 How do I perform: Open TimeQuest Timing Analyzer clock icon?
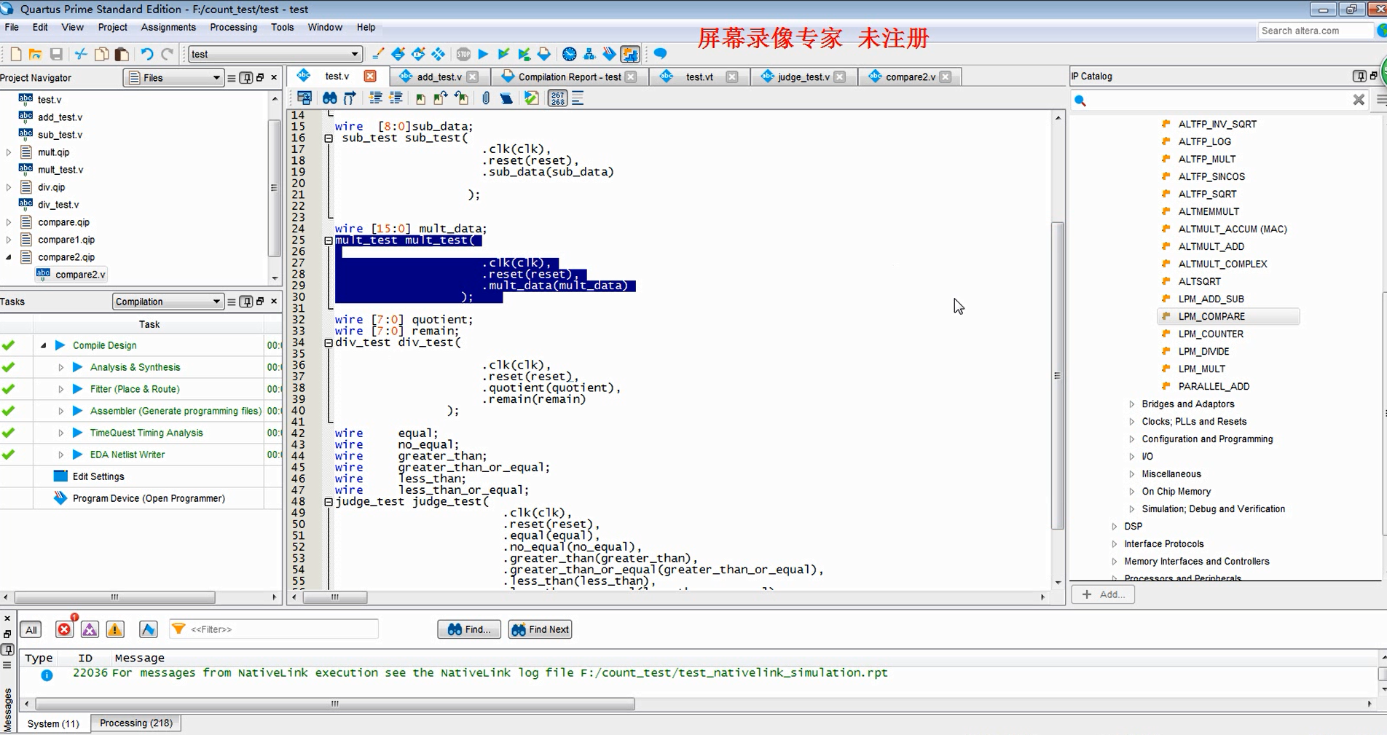pos(570,54)
